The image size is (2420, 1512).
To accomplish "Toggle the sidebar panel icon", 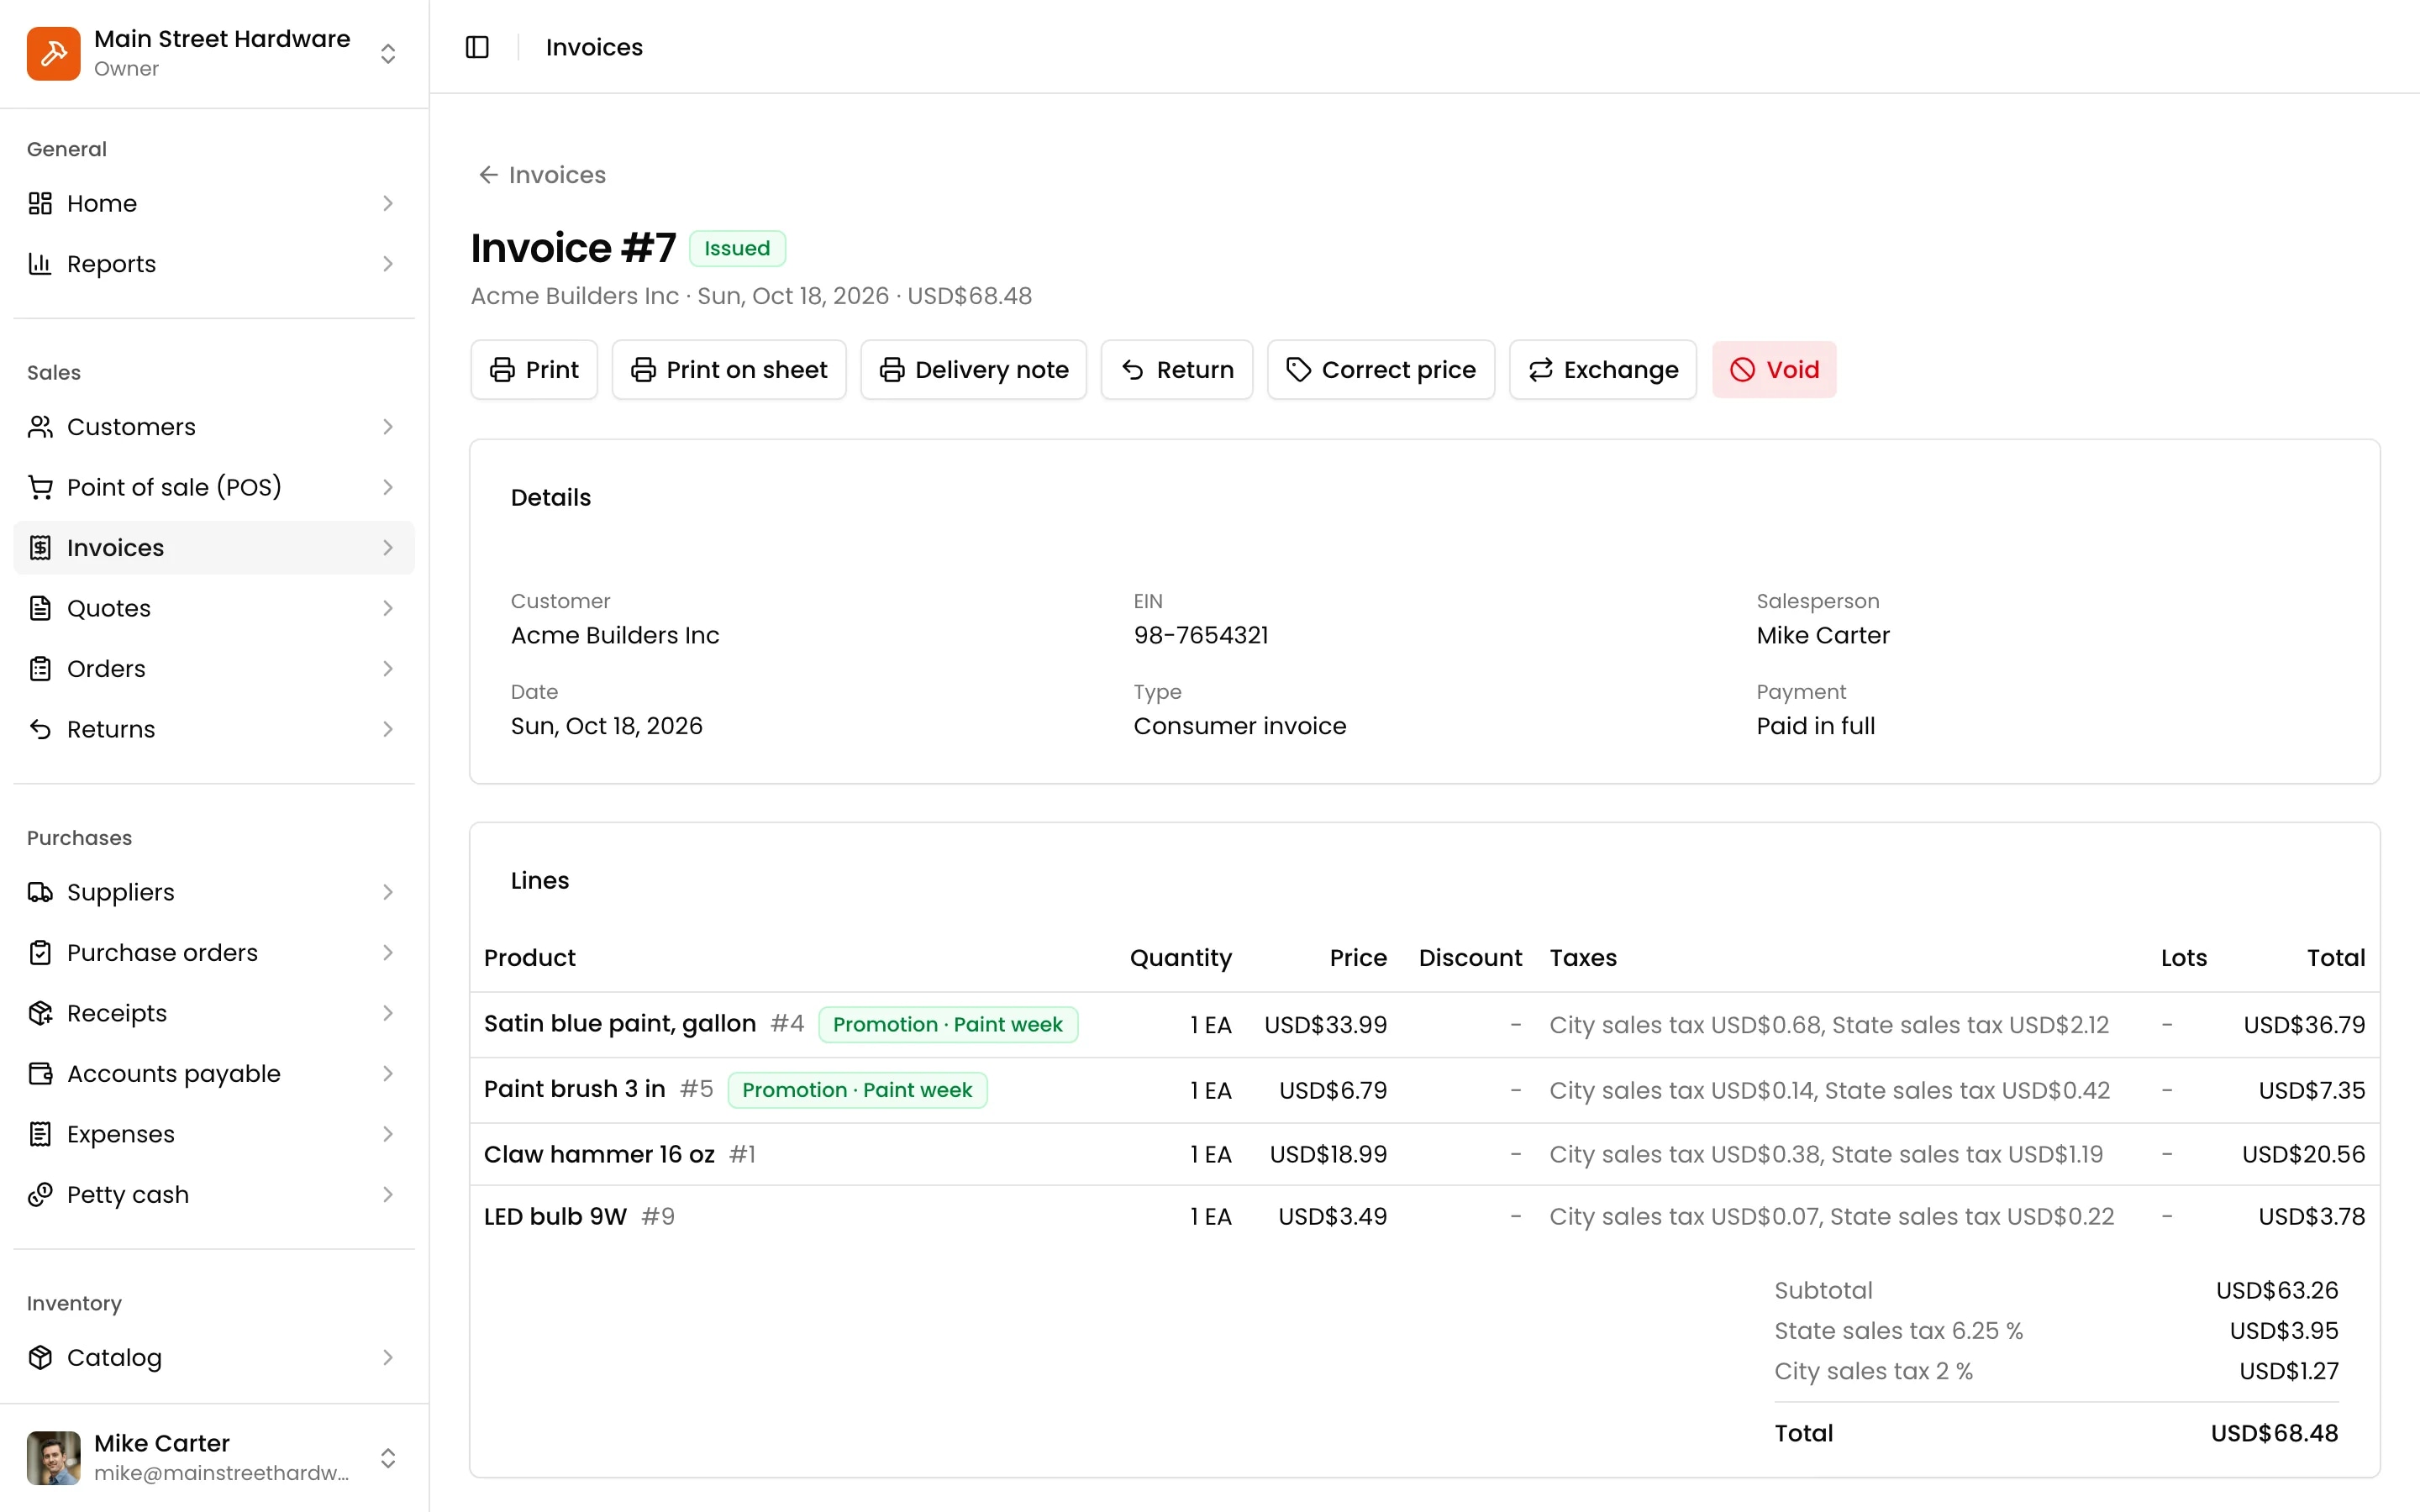I will click(x=477, y=47).
